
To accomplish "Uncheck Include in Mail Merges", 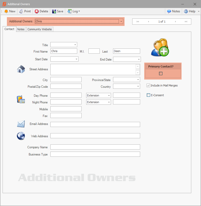I will coord(148,85).
